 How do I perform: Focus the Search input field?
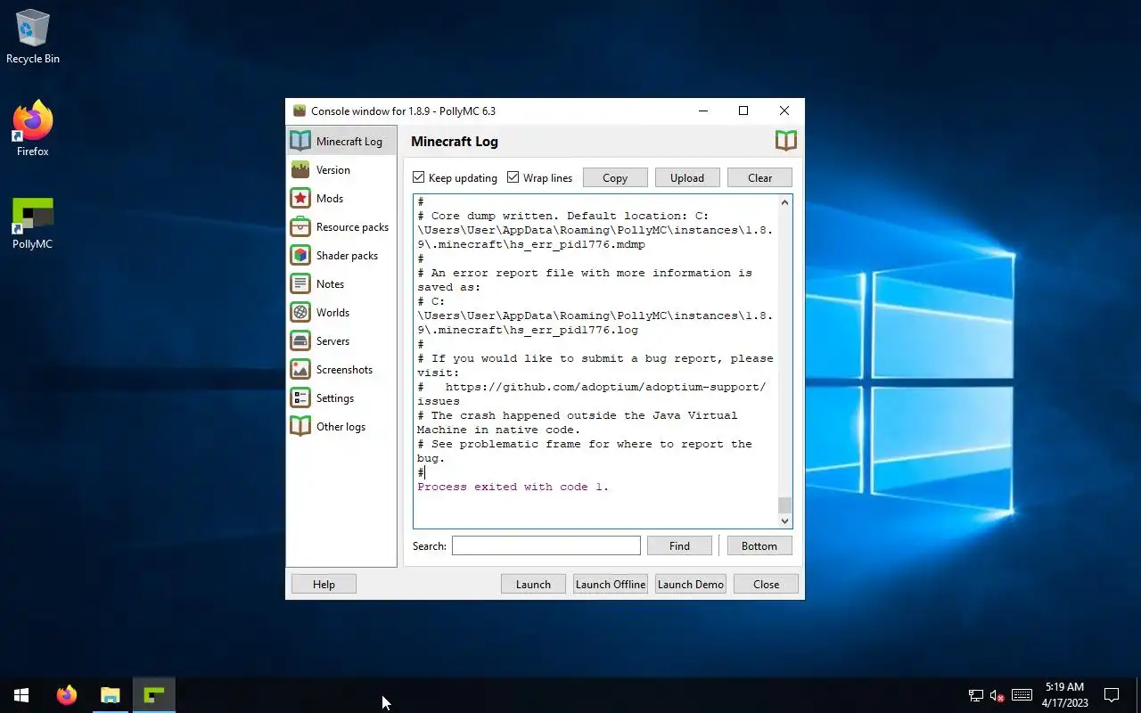[546, 545]
